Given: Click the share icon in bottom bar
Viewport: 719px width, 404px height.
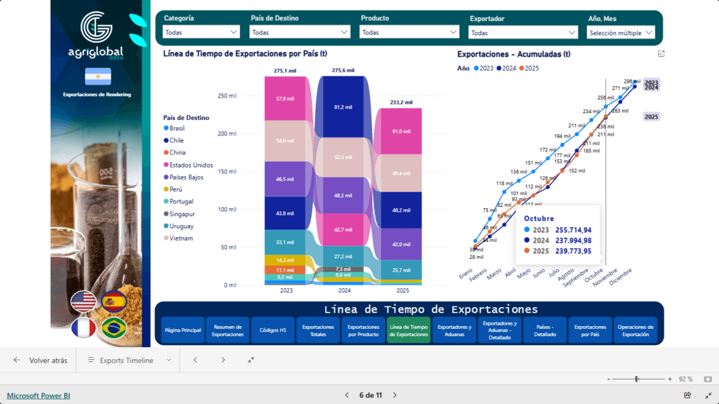Looking at the screenshot, I should 687,396.
